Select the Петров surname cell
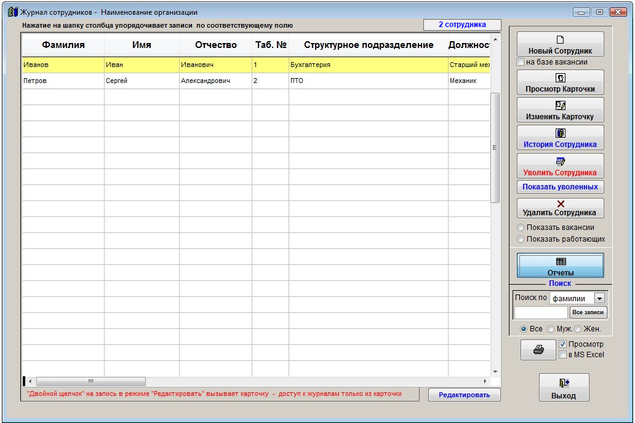Image resolution: width=635 pixels, height=423 pixels. pyautogui.click(x=63, y=81)
